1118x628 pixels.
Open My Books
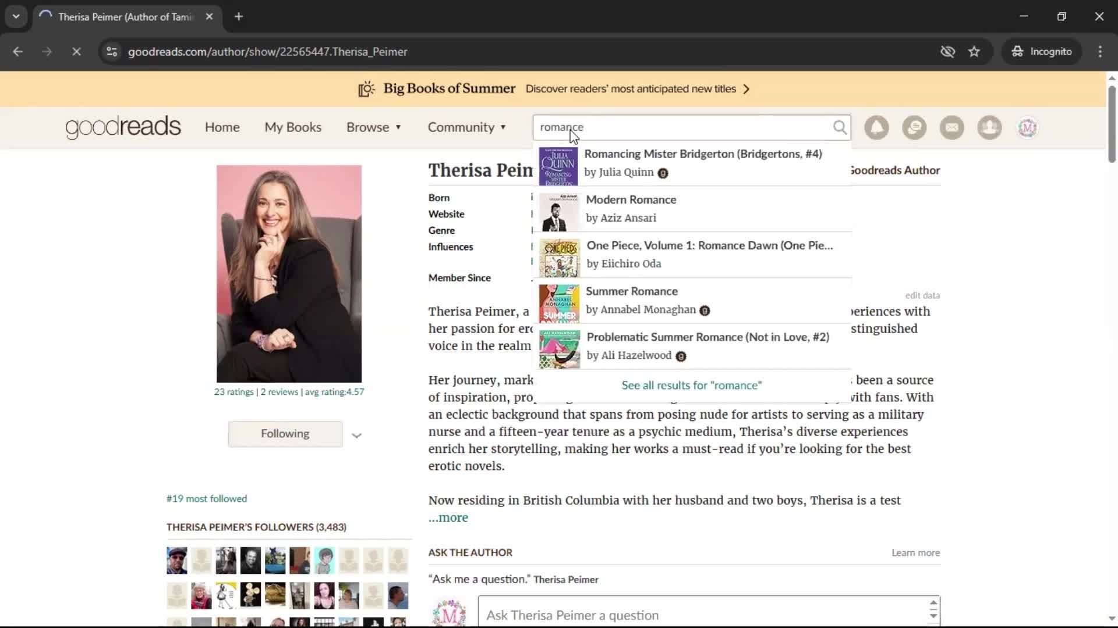tap(293, 127)
